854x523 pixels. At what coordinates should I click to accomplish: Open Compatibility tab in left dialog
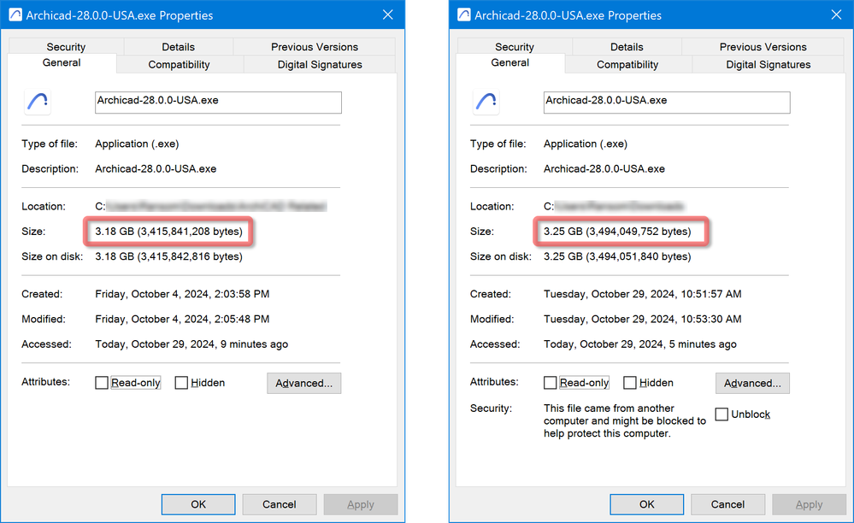179,65
